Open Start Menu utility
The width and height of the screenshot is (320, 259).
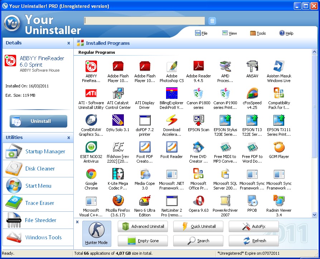[38, 186]
